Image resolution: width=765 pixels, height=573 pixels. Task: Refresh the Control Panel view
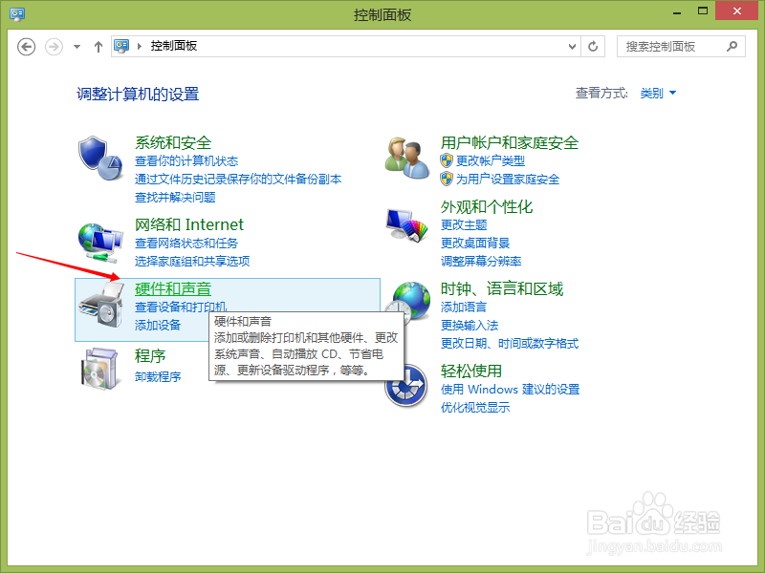point(593,46)
